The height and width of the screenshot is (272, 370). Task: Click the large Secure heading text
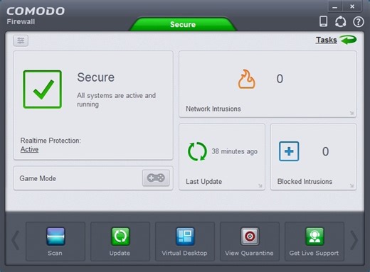click(96, 77)
